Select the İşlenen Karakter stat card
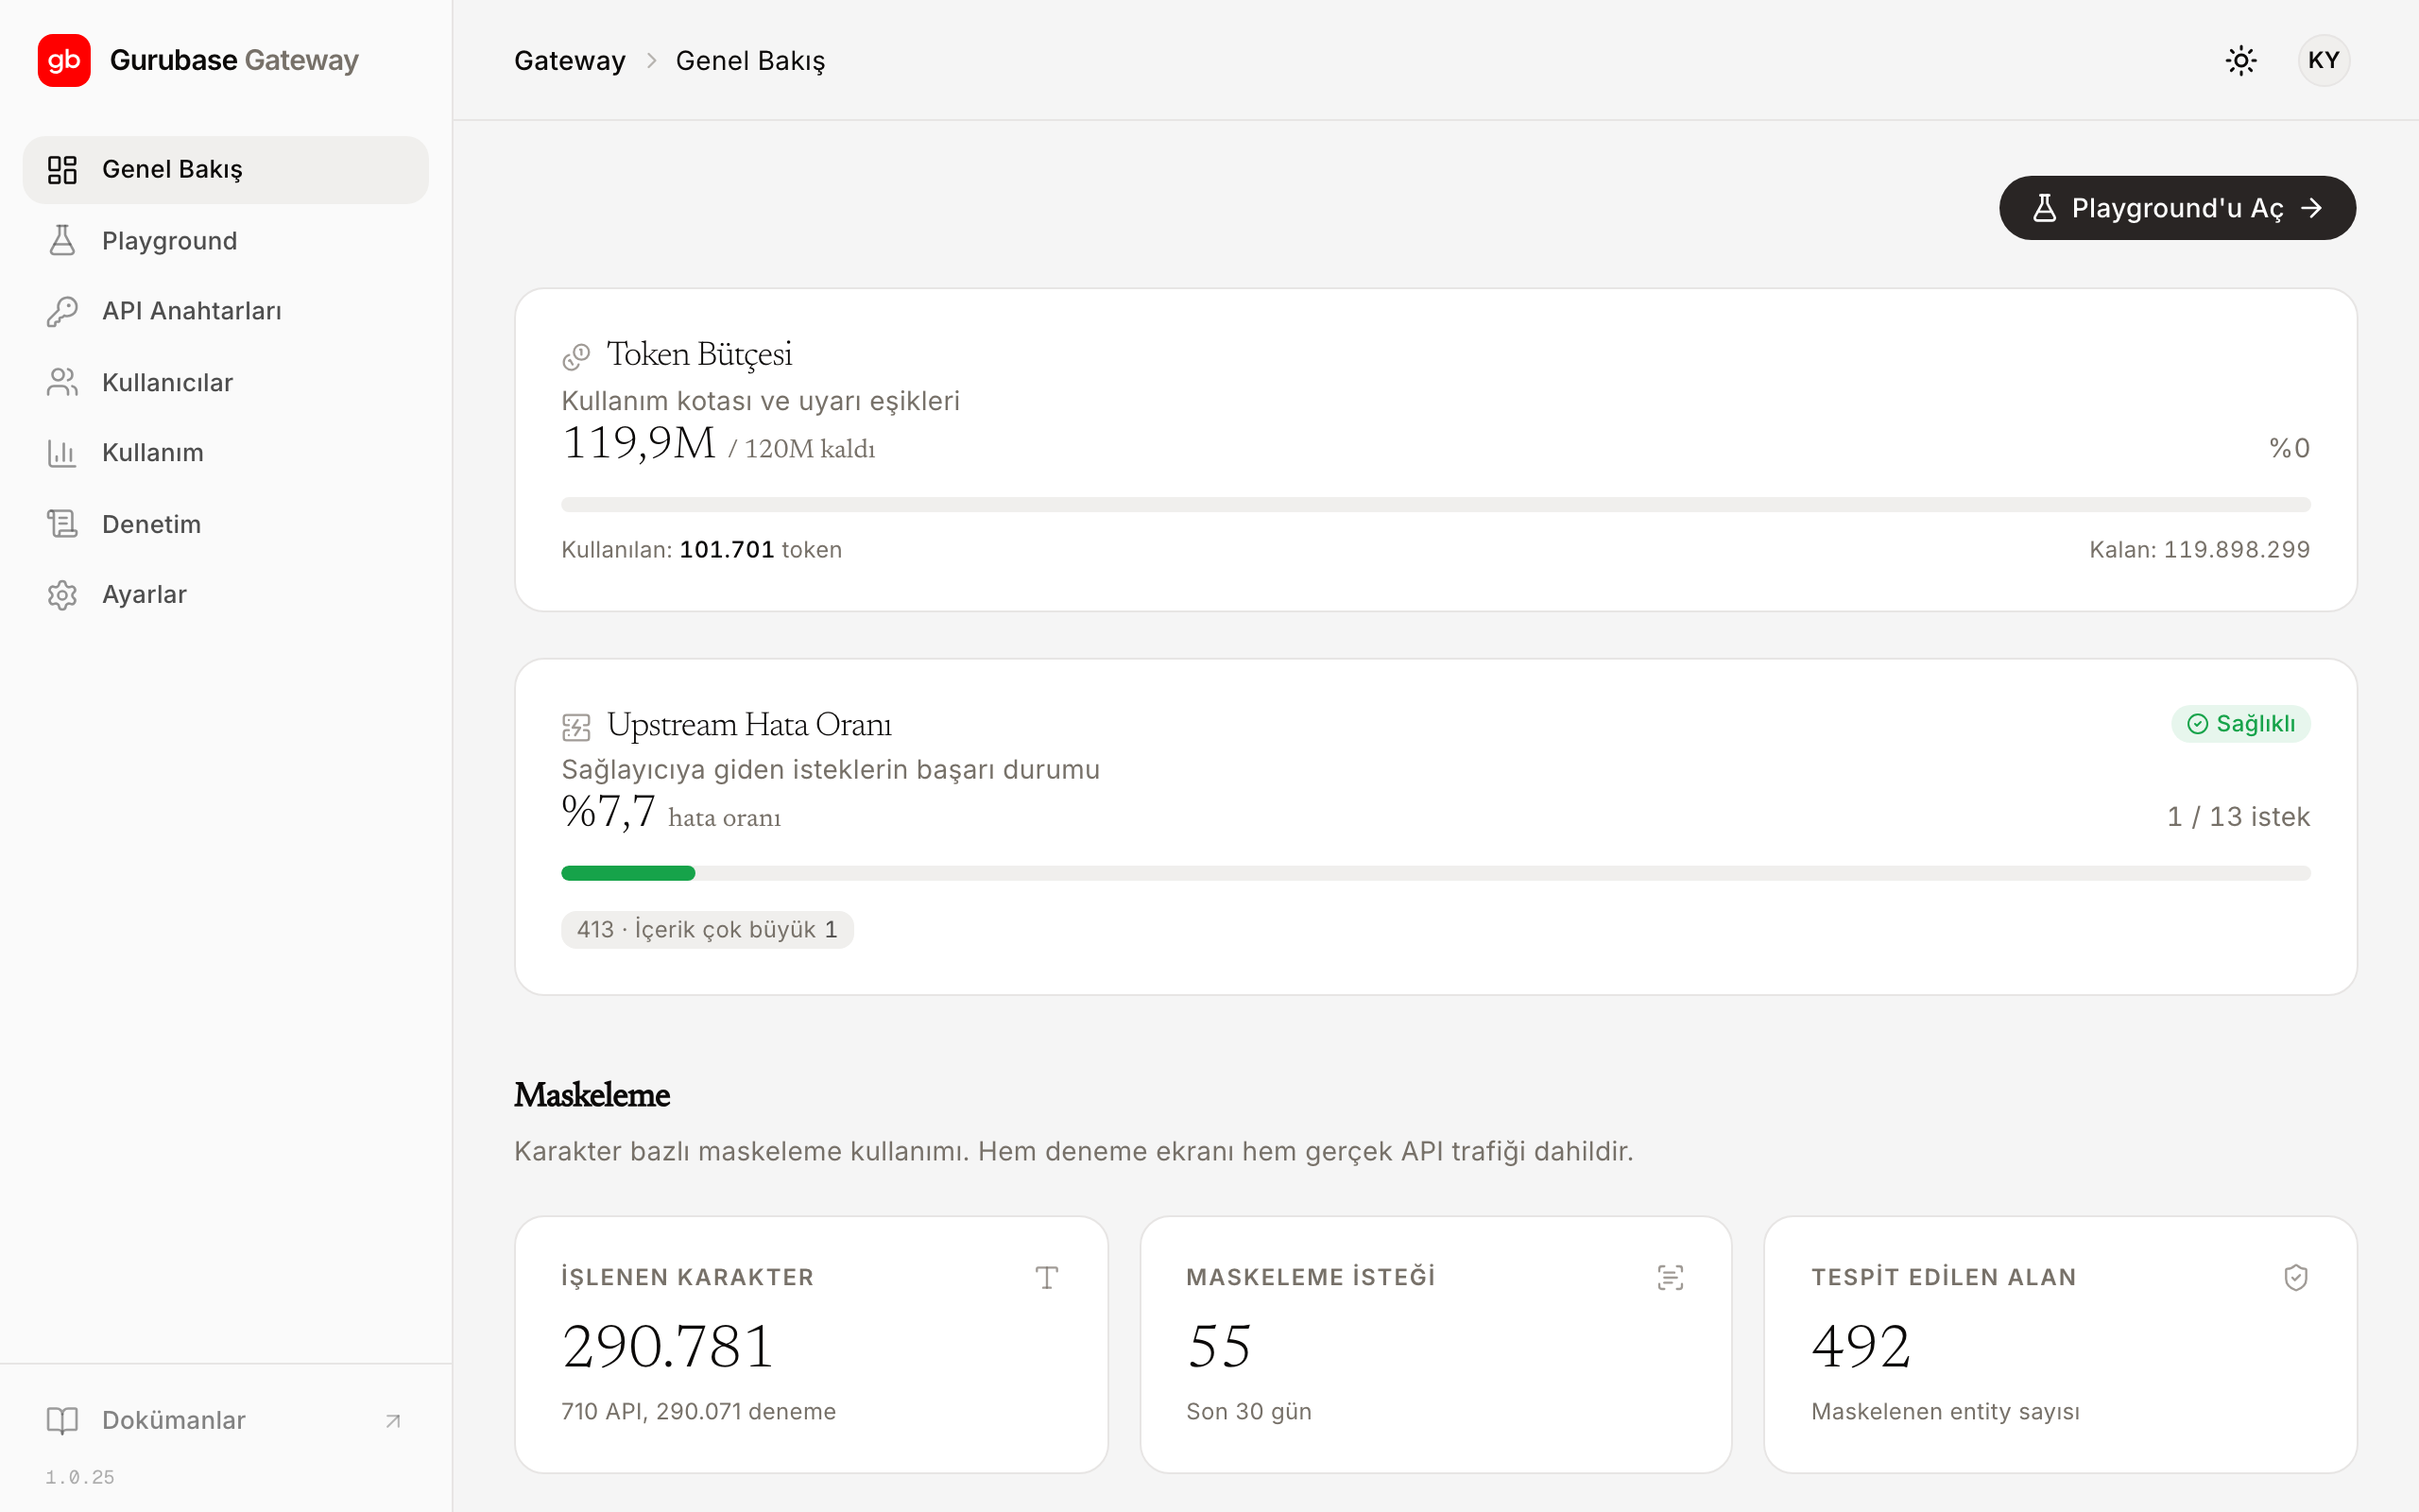This screenshot has width=2419, height=1512. point(811,1344)
